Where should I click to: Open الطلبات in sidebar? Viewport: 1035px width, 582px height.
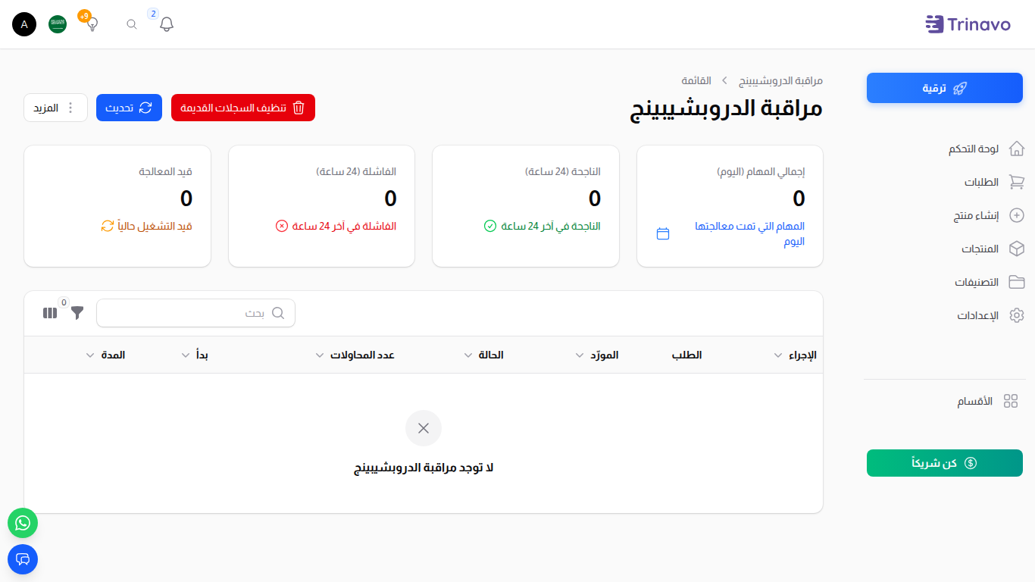coord(983,182)
